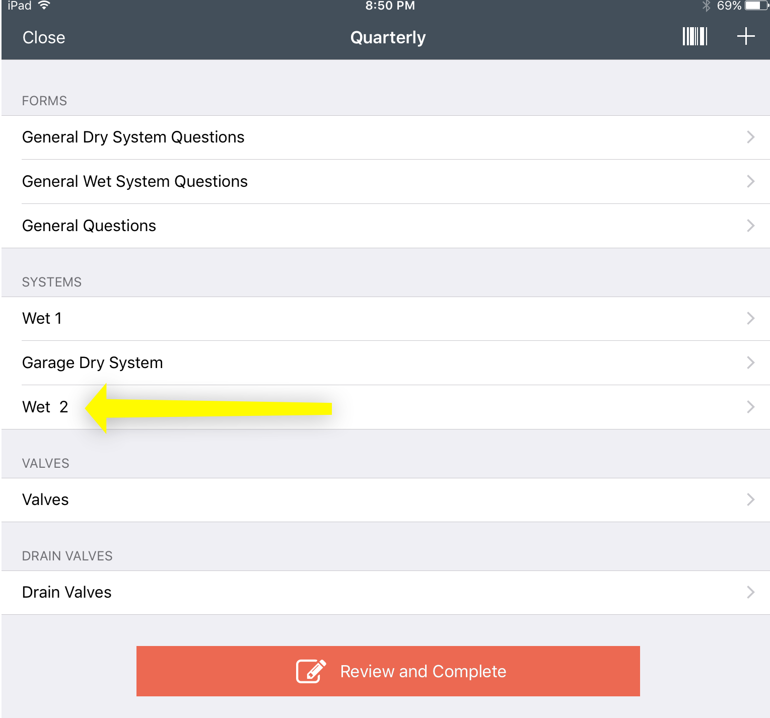Open Wet 1 row chevron
Viewport: 770px width, 718px height.
coord(750,318)
